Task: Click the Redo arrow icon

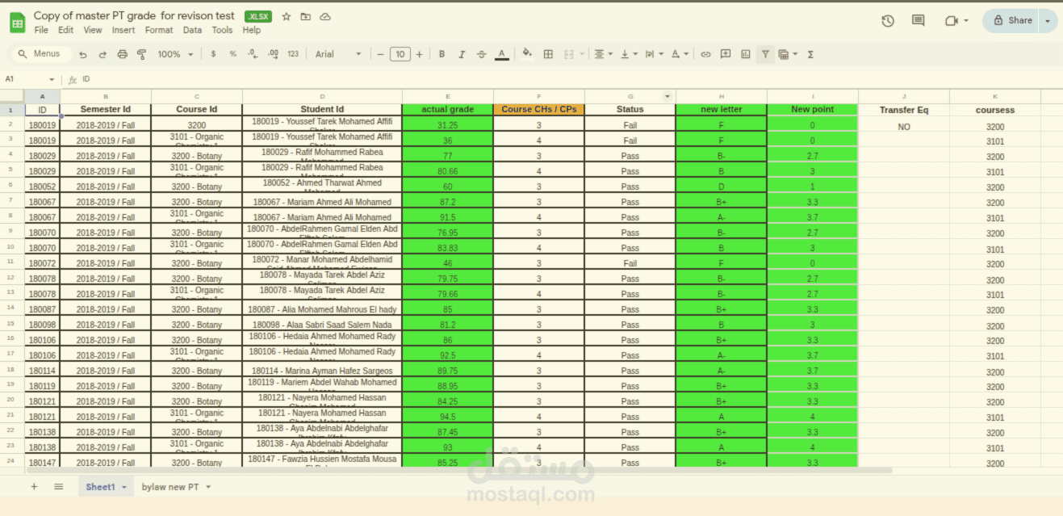Action: [103, 55]
